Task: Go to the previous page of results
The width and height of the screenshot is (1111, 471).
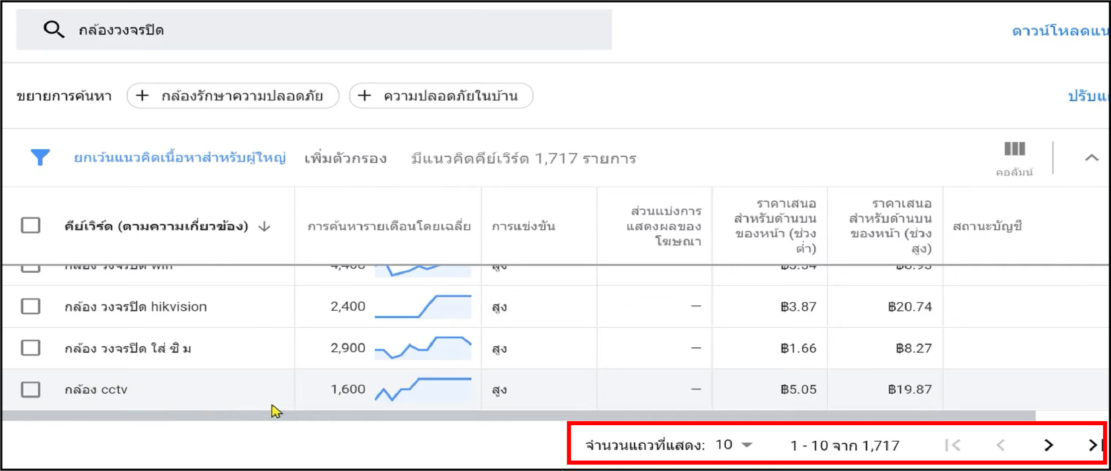Action: tap(1001, 445)
